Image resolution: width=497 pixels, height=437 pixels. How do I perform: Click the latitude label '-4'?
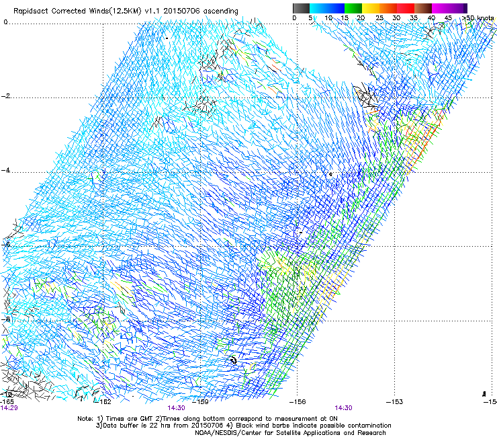coord(5,170)
